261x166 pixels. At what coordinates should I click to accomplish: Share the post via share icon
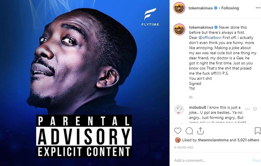point(200,131)
